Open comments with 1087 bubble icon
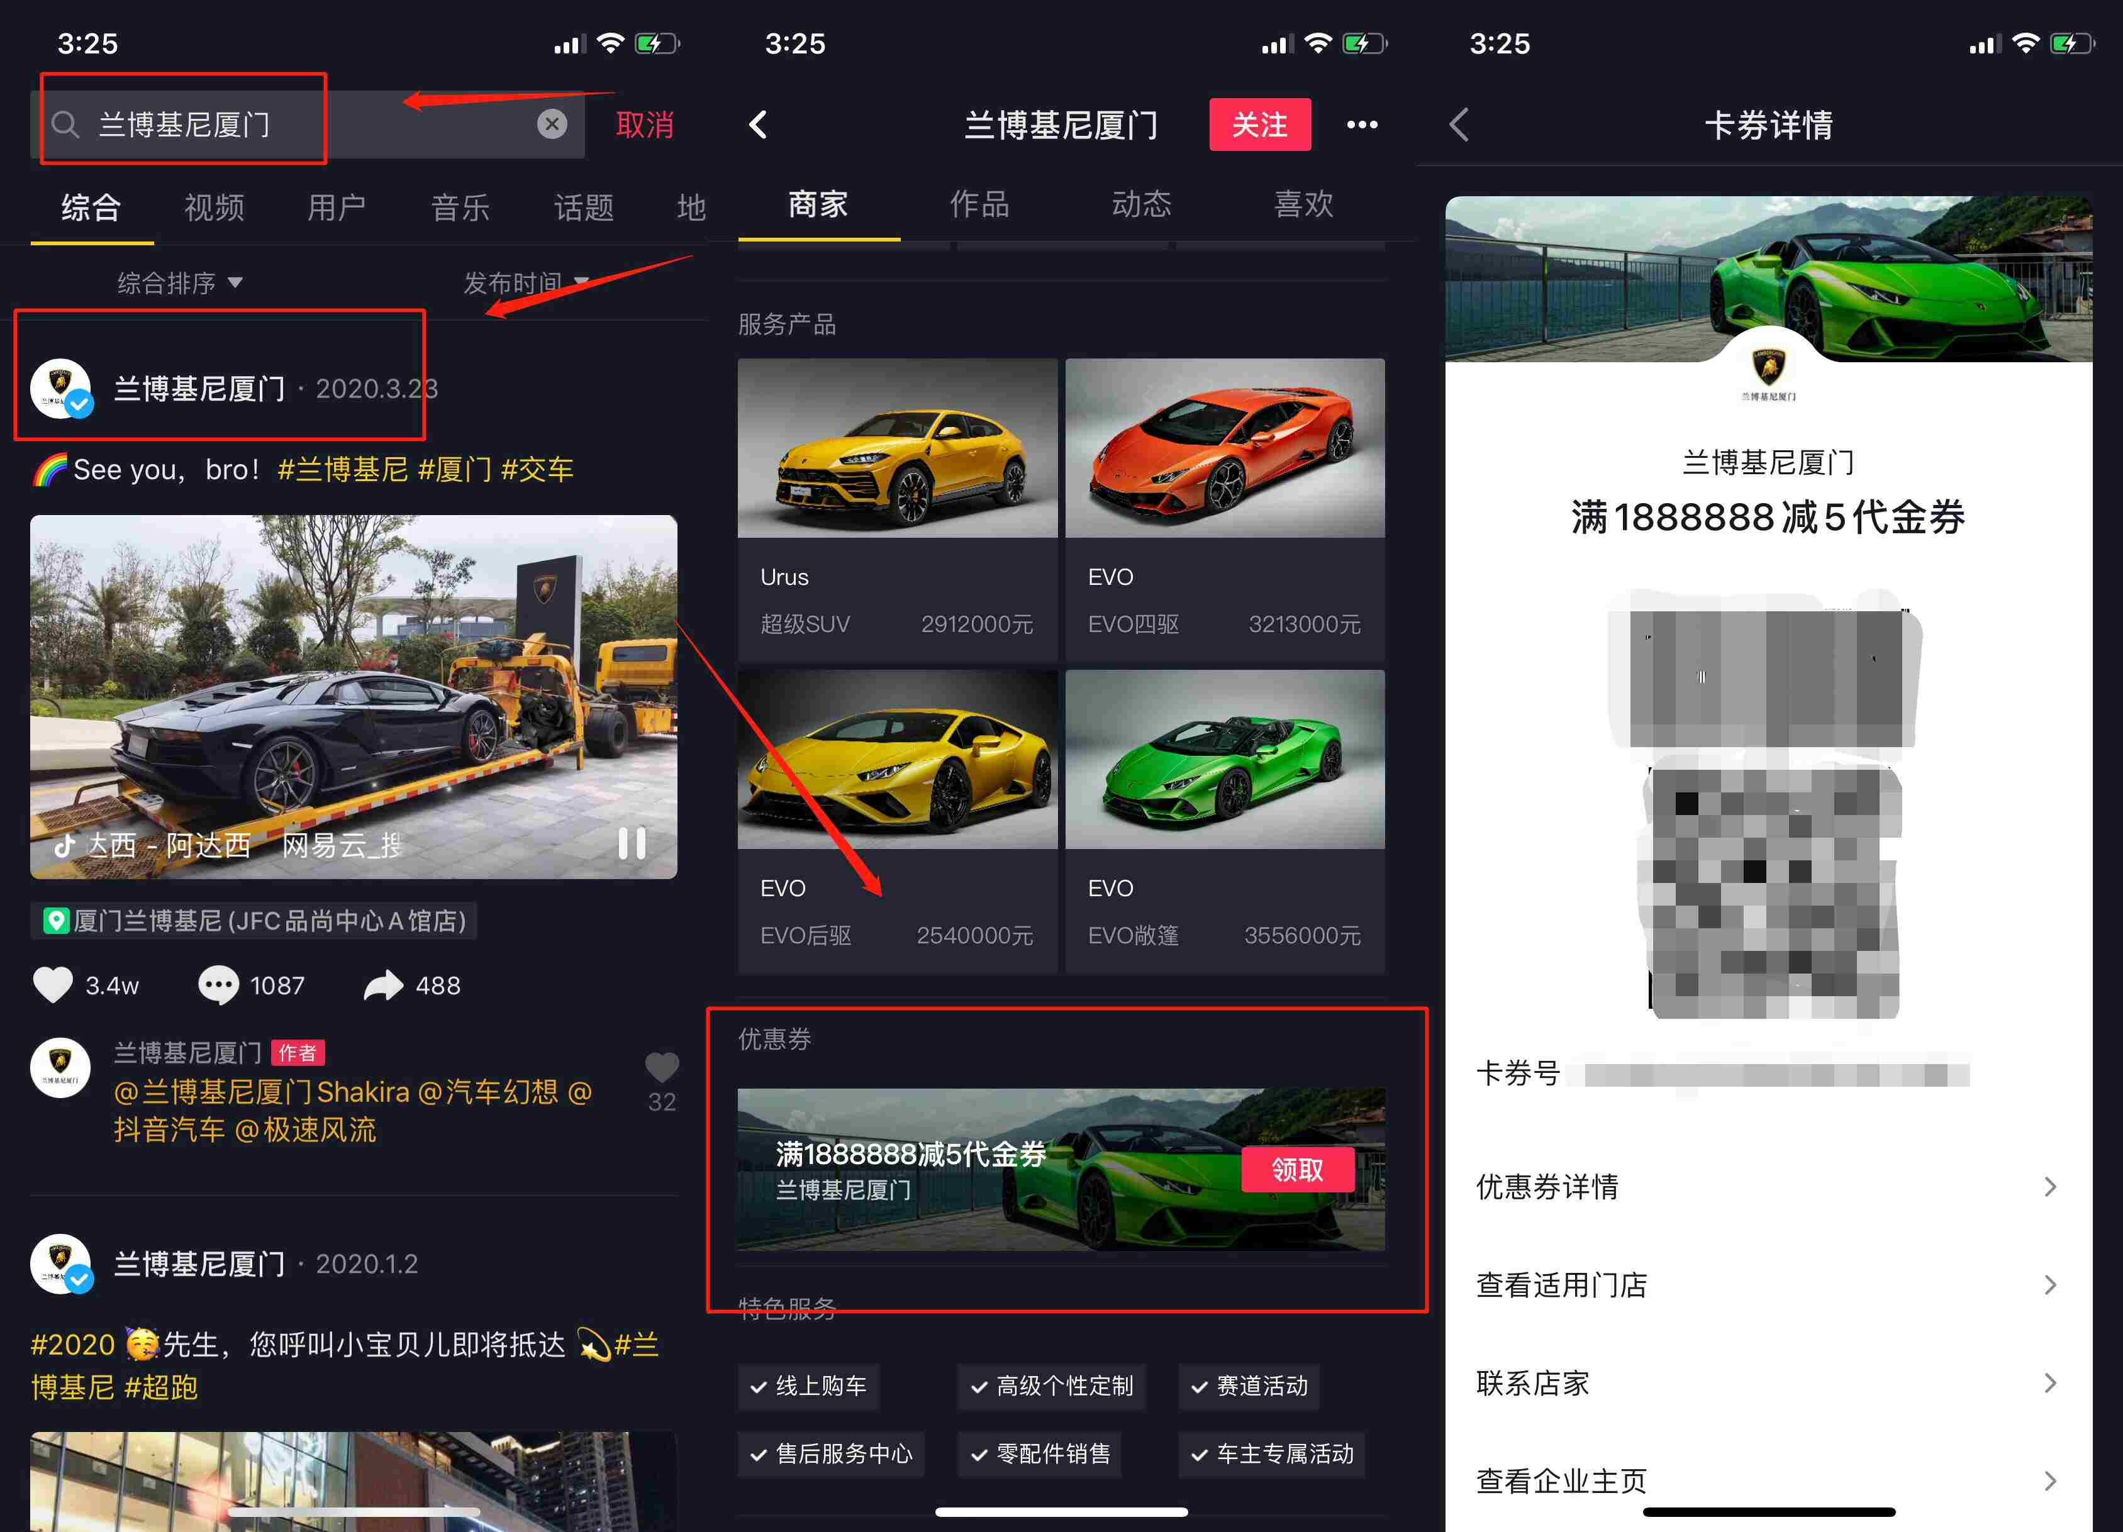This screenshot has width=2123, height=1532. tap(219, 985)
